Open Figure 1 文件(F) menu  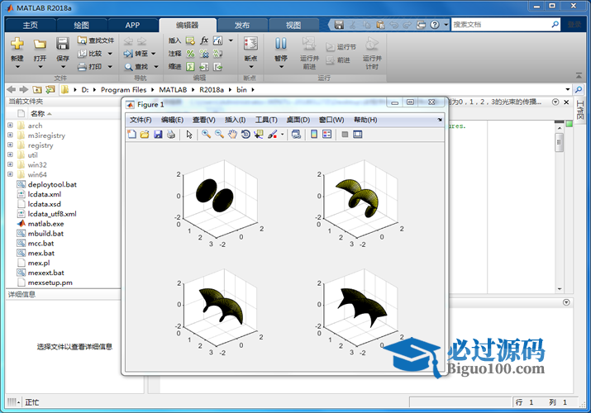point(141,120)
